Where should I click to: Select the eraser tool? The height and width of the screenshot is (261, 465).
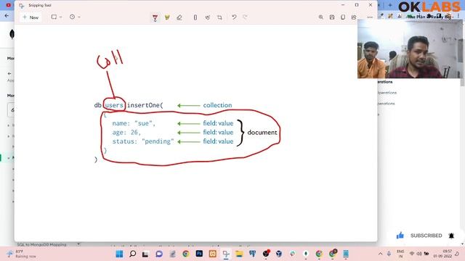(x=179, y=17)
